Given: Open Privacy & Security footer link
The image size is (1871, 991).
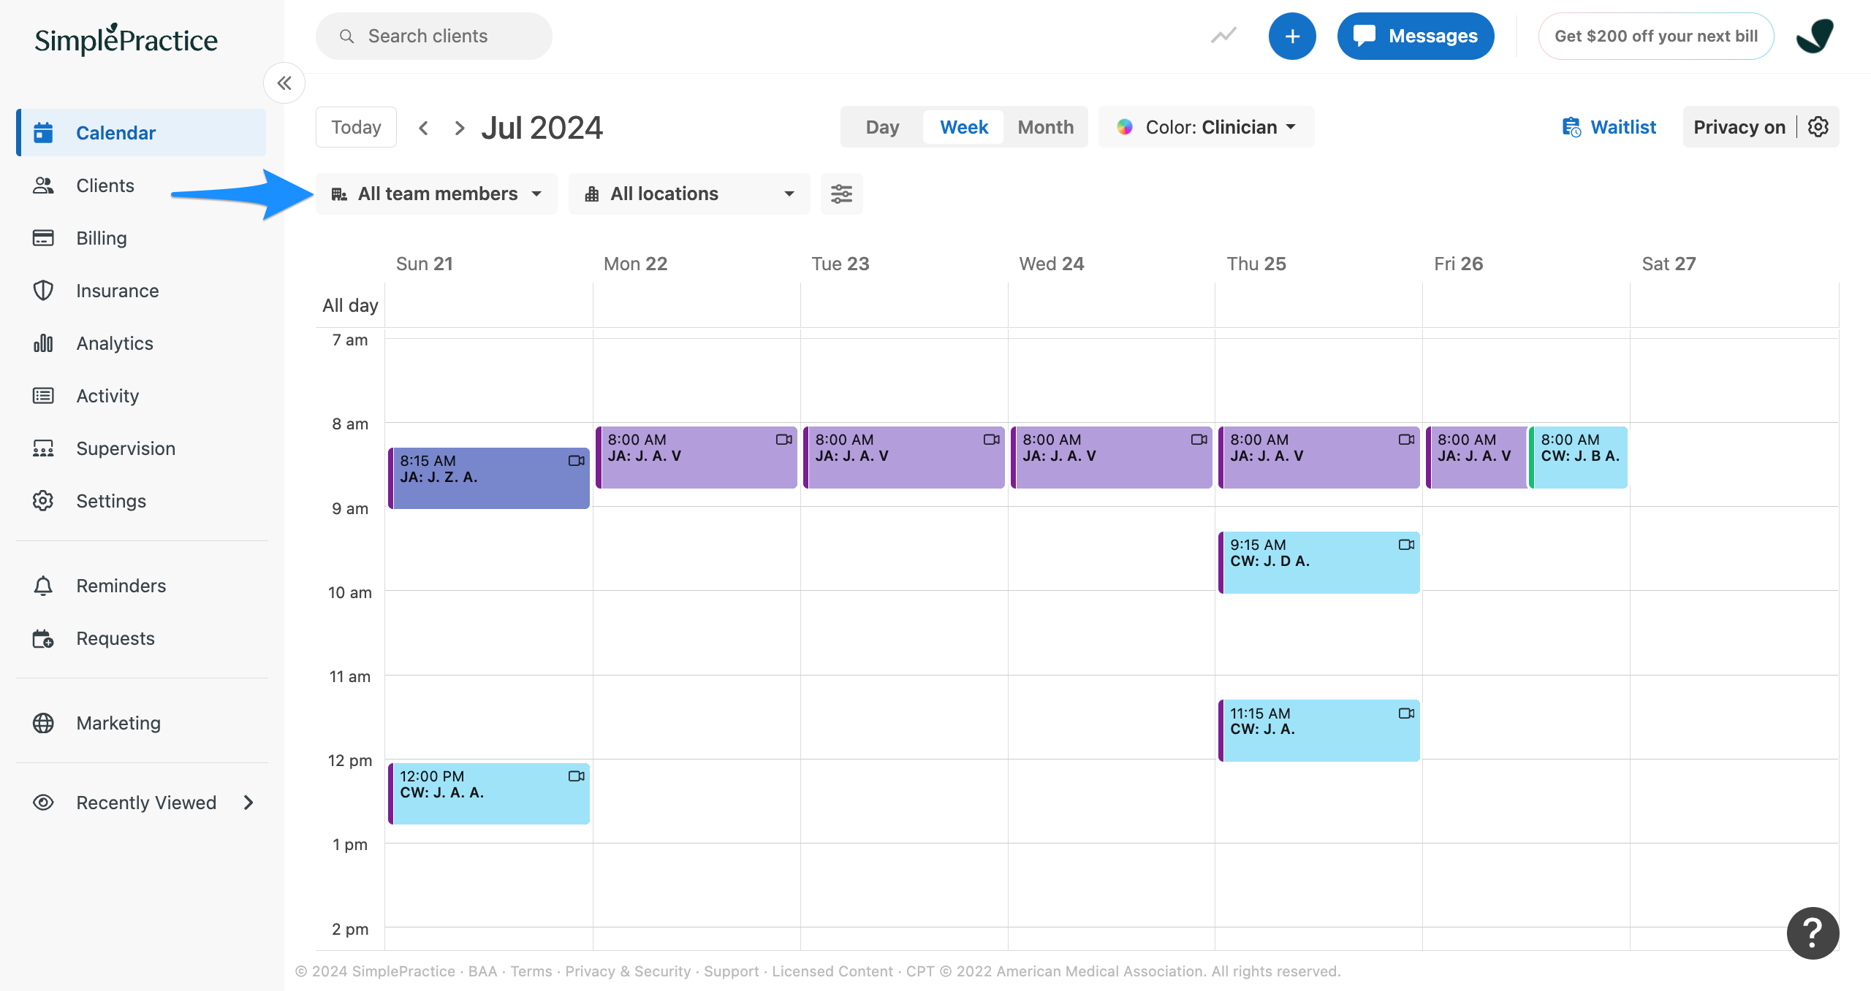Looking at the screenshot, I should click(x=628, y=971).
